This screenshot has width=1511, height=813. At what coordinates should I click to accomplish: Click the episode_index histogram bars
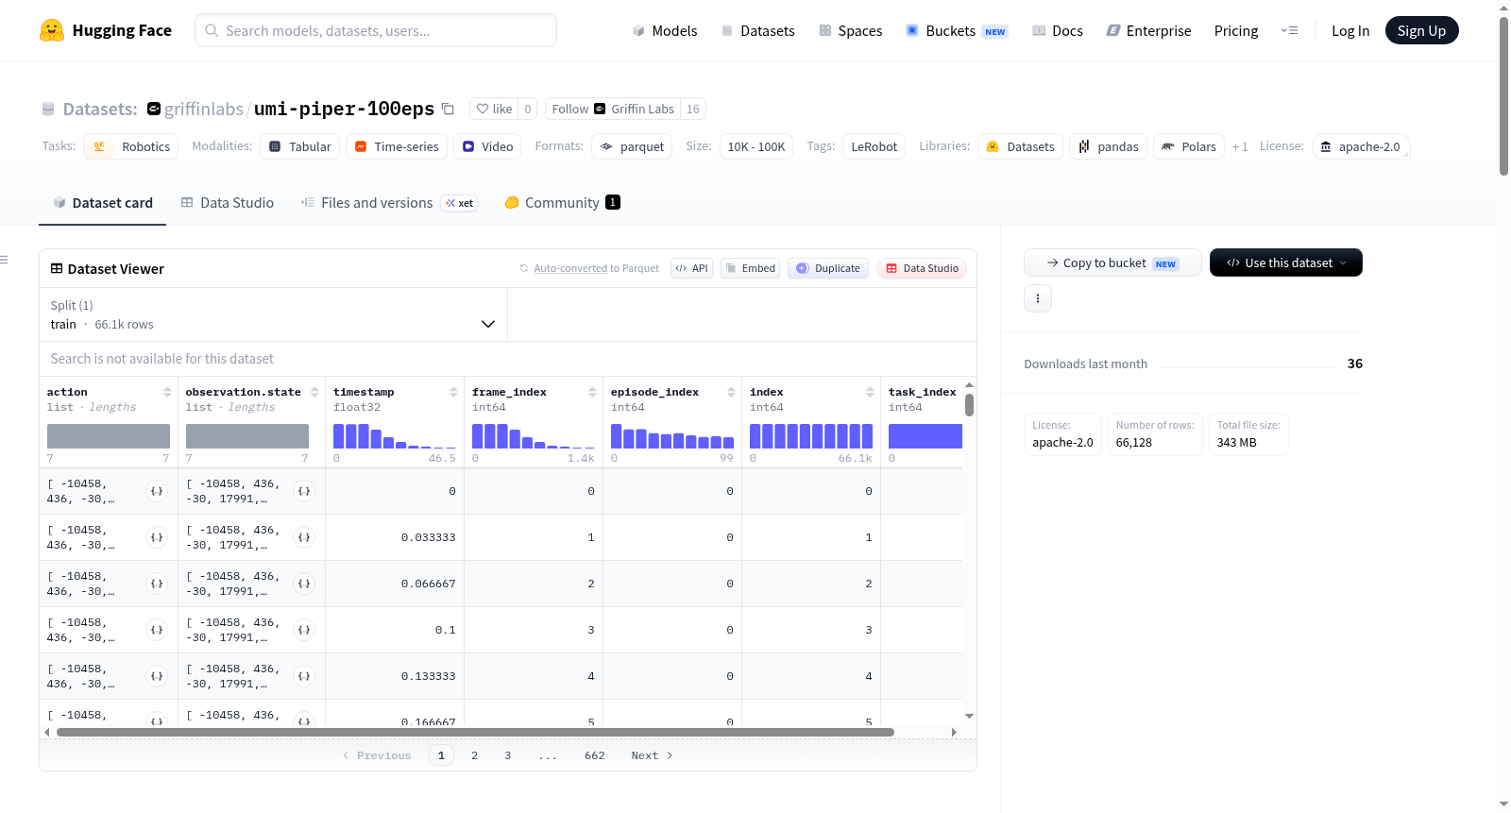(x=672, y=436)
